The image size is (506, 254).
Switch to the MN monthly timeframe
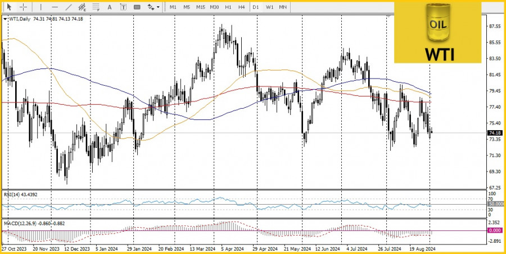[x=283, y=7]
